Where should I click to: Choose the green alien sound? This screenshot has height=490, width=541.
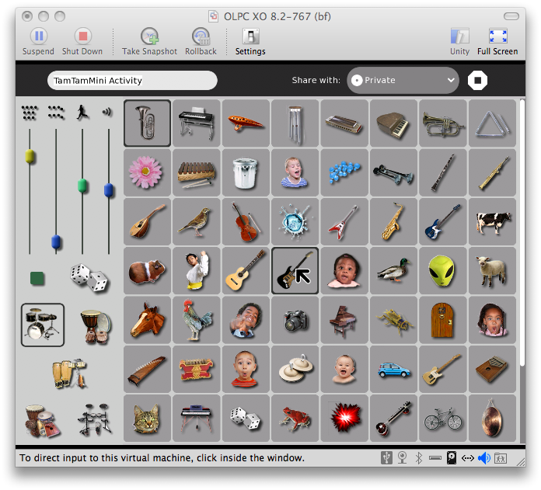click(443, 271)
